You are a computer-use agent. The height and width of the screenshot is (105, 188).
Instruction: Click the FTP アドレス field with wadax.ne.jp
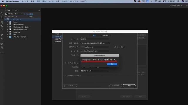click(x=94, y=47)
